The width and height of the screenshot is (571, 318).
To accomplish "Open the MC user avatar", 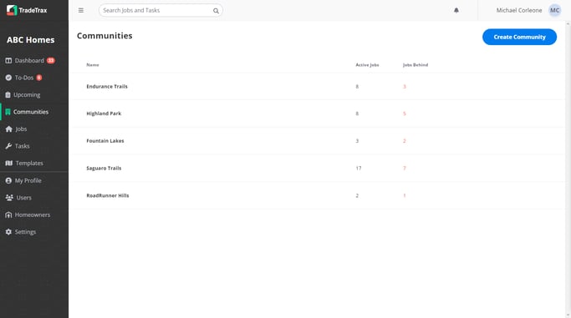I will click(x=554, y=10).
